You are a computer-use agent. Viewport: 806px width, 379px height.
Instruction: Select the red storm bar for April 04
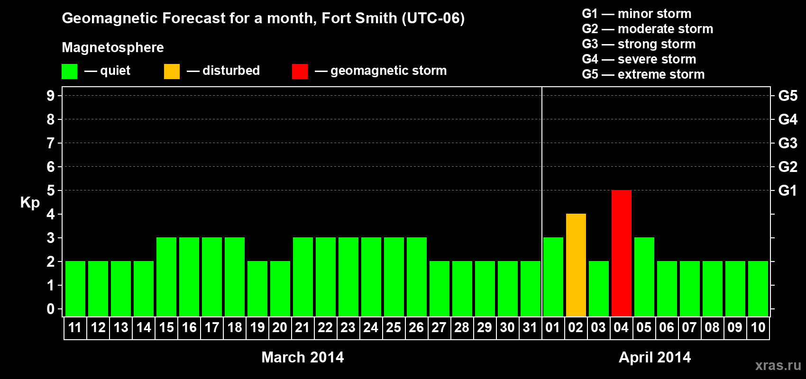coord(622,253)
